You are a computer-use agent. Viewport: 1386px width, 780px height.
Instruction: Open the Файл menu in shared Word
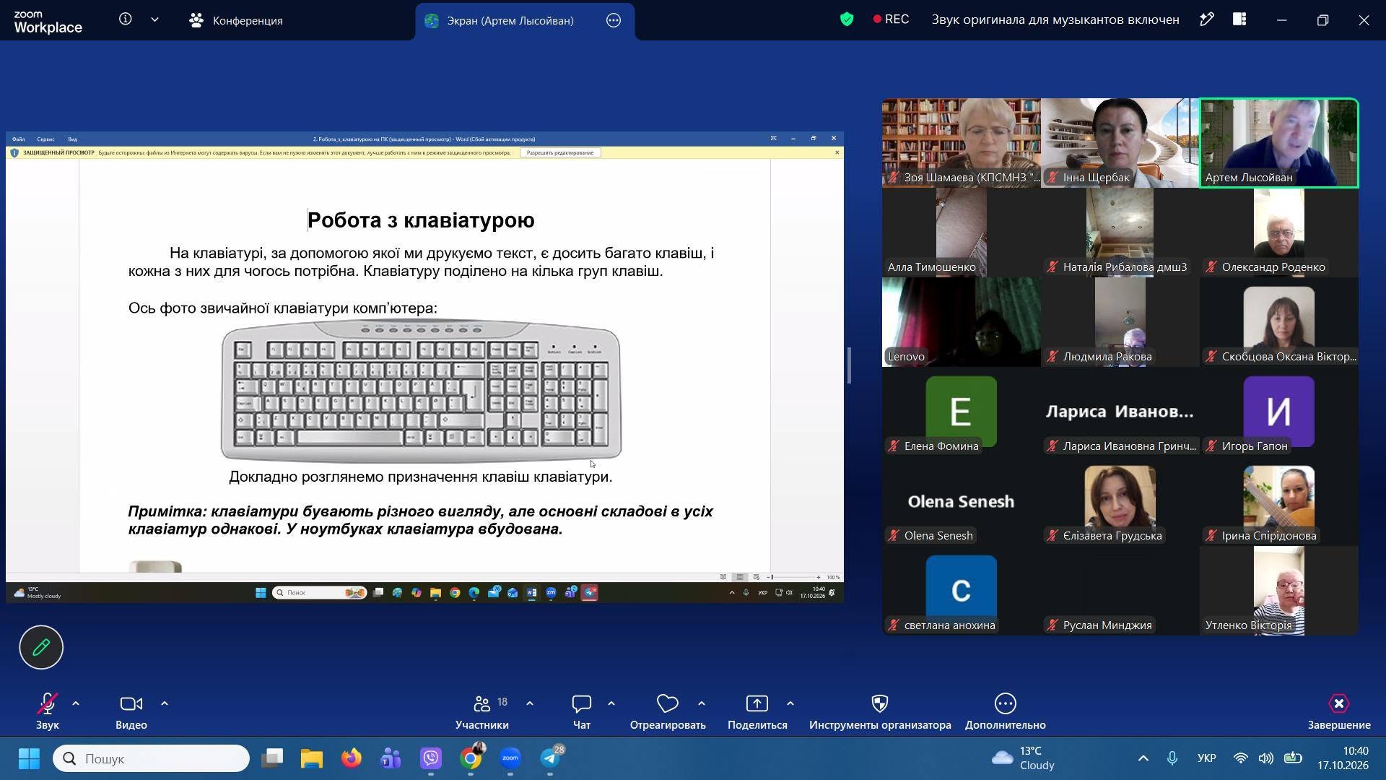19,139
